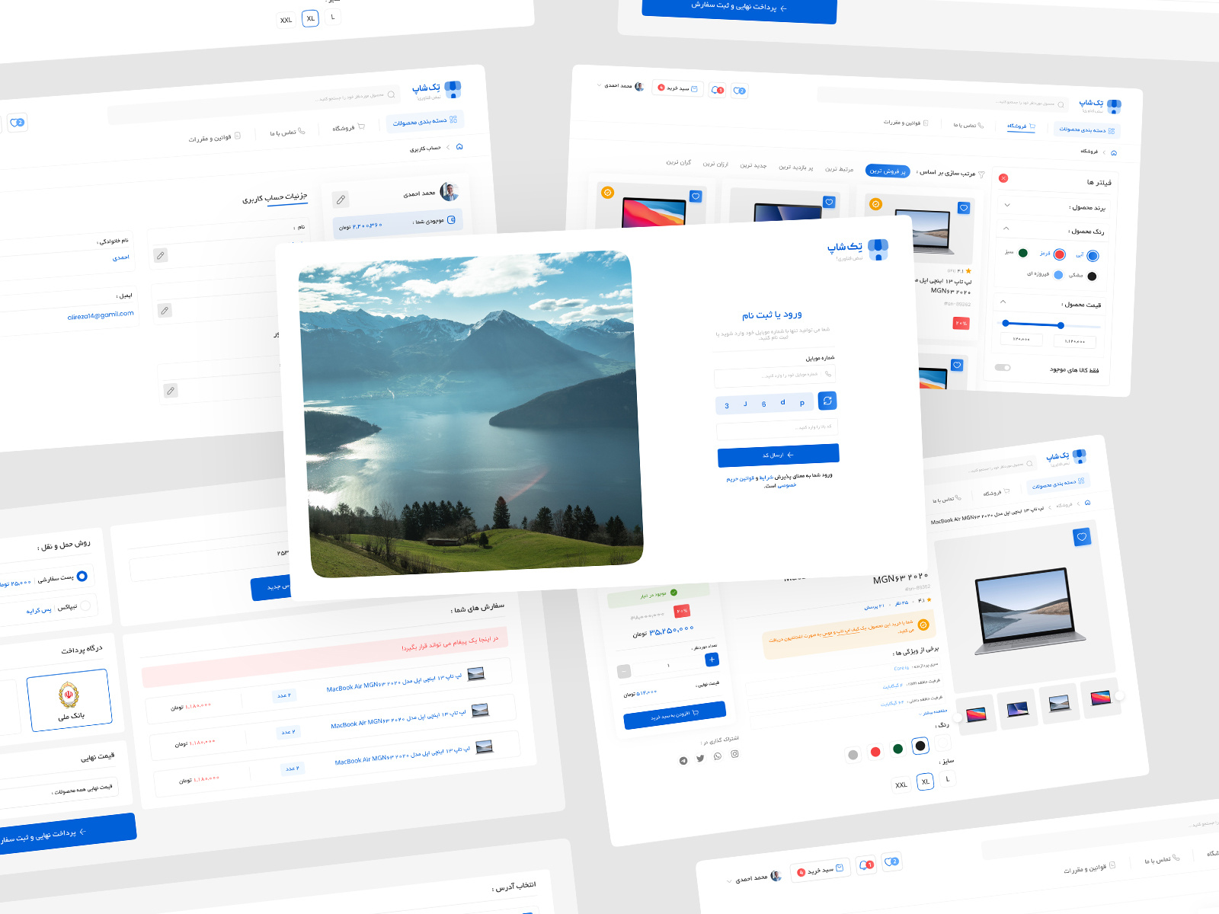Open favorites heart badge in account page header
Viewport: 1219px width, 914px height.
click(x=18, y=123)
